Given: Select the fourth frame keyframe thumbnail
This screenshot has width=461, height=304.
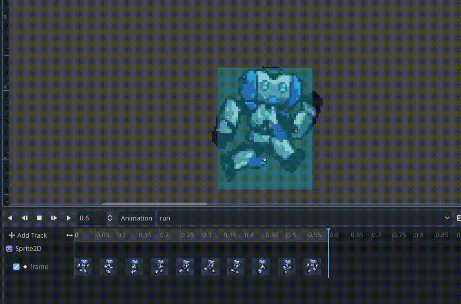Looking at the screenshot, I should (160, 267).
